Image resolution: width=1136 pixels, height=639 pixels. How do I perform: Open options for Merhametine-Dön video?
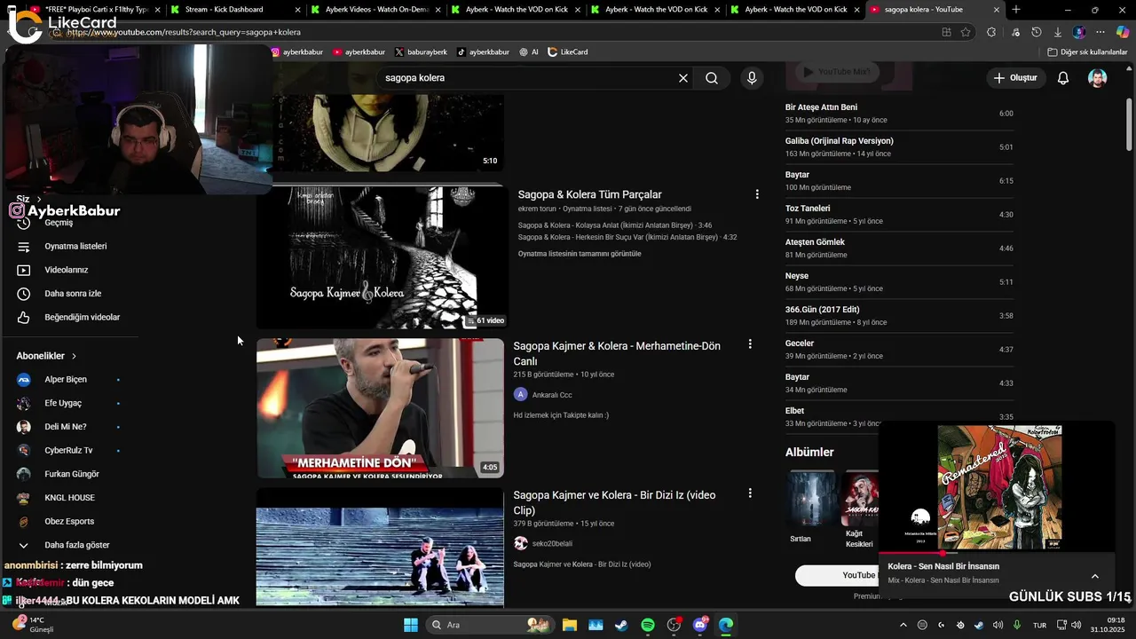coord(750,344)
